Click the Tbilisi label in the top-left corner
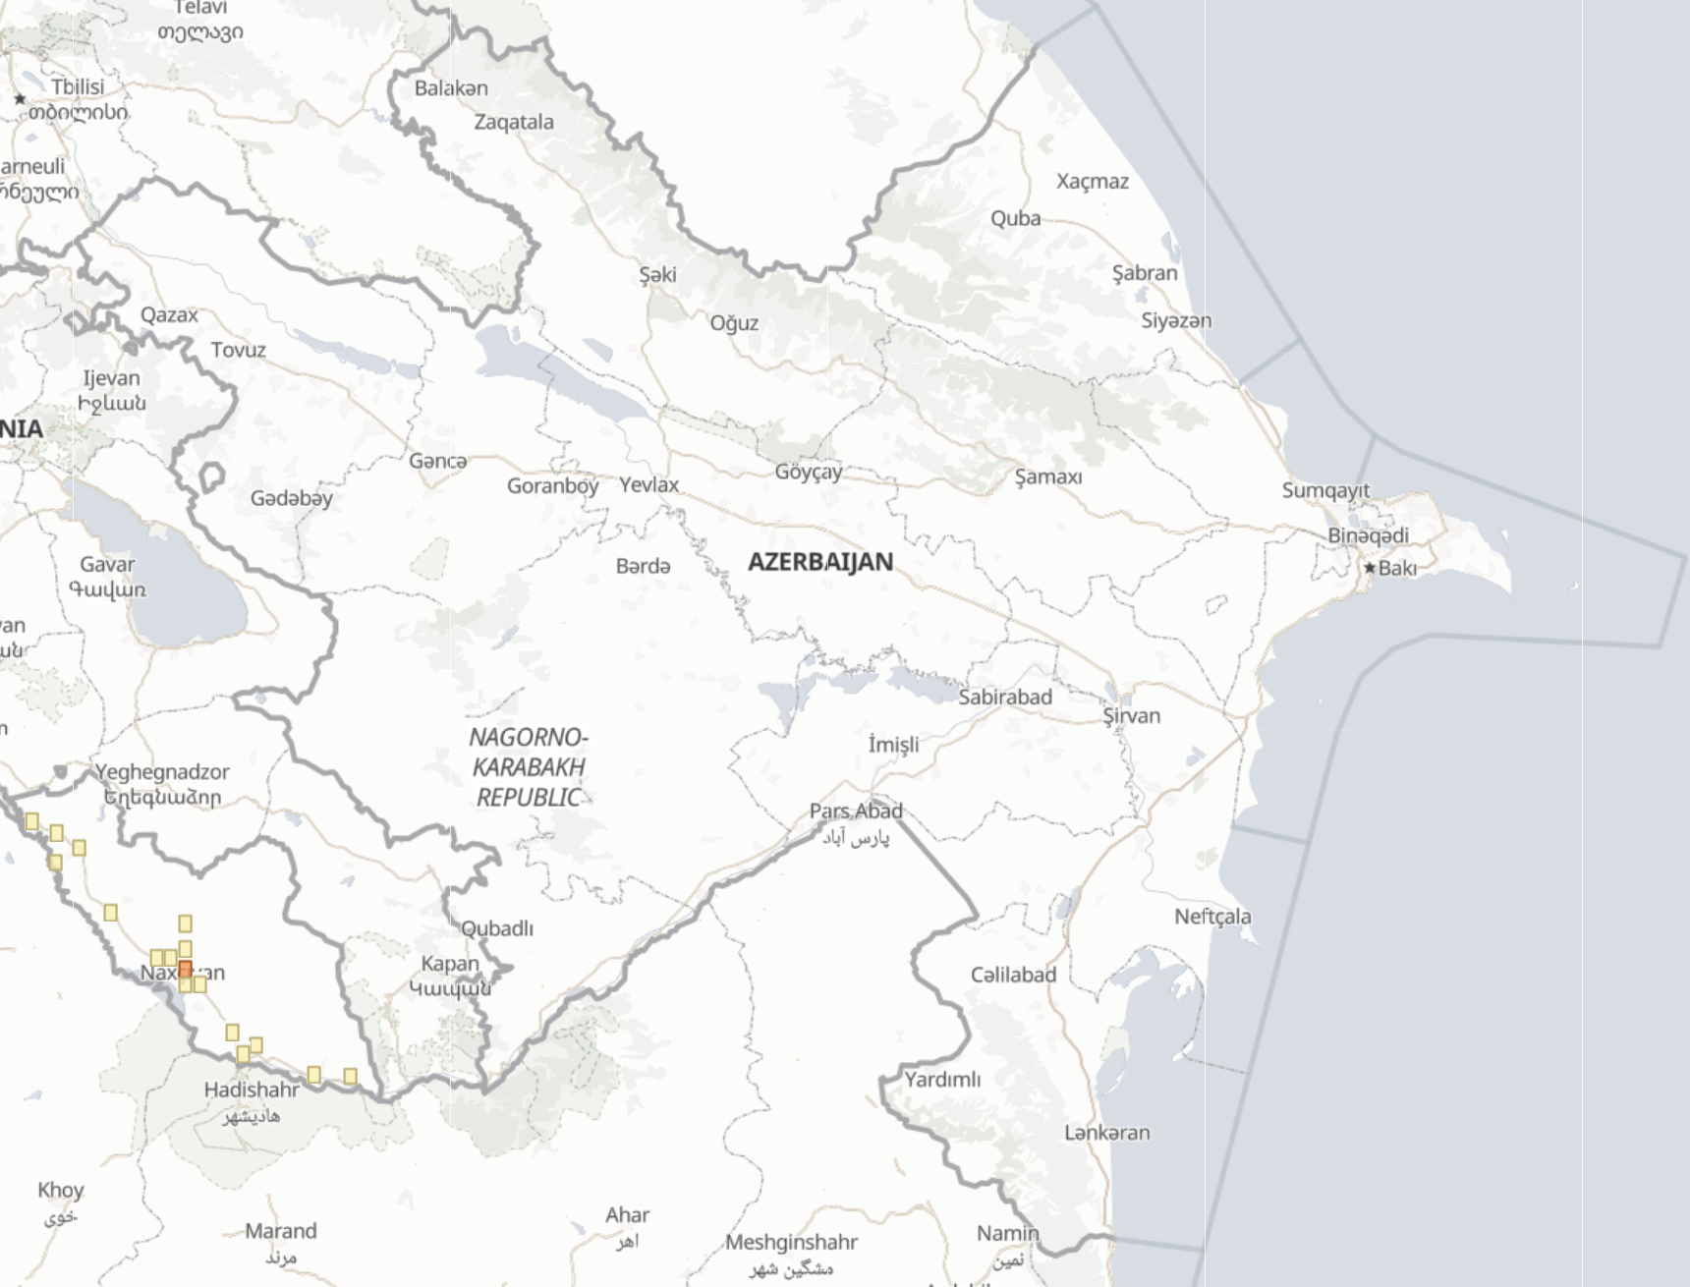 click(x=81, y=87)
